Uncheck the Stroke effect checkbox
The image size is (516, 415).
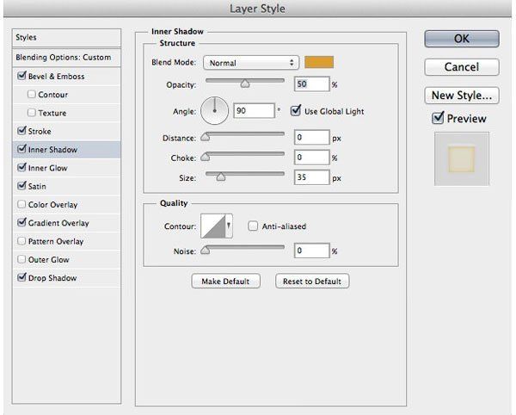point(21,131)
